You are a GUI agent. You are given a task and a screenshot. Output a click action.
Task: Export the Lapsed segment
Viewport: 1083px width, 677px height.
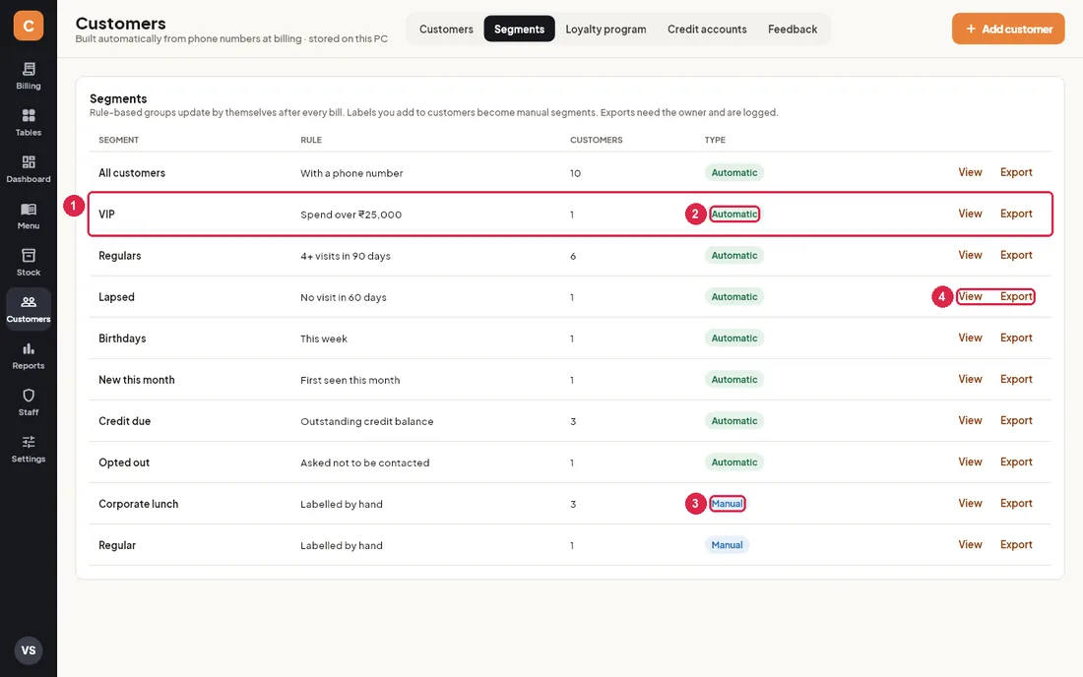tap(1016, 297)
